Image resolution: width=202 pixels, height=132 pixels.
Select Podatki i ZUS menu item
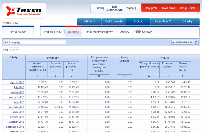point(52,32)
